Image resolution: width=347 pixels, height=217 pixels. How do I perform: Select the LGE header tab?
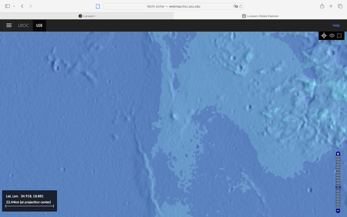39,26
